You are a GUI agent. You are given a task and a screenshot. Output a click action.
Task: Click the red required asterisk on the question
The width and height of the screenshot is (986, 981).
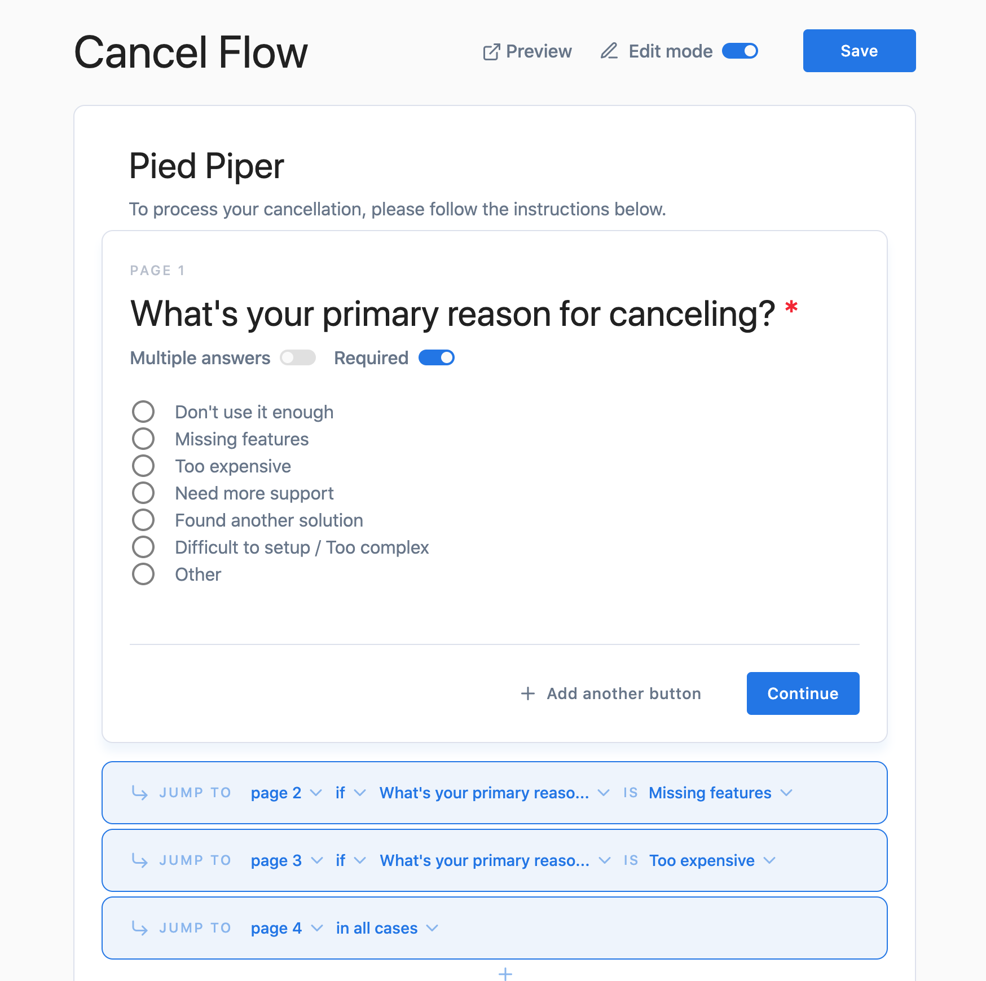[791, 308]
